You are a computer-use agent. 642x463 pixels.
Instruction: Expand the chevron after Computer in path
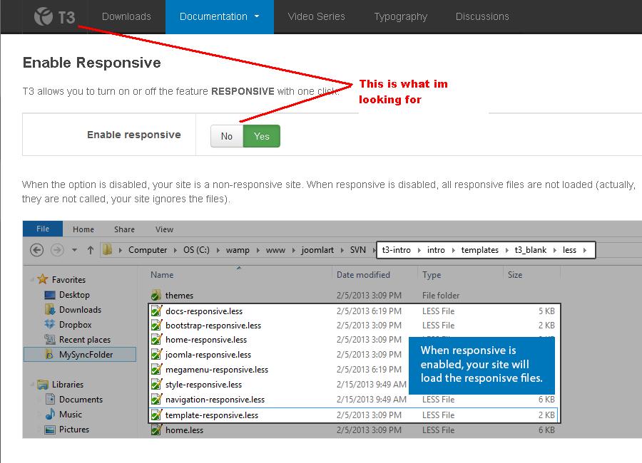tap(175, 250)
